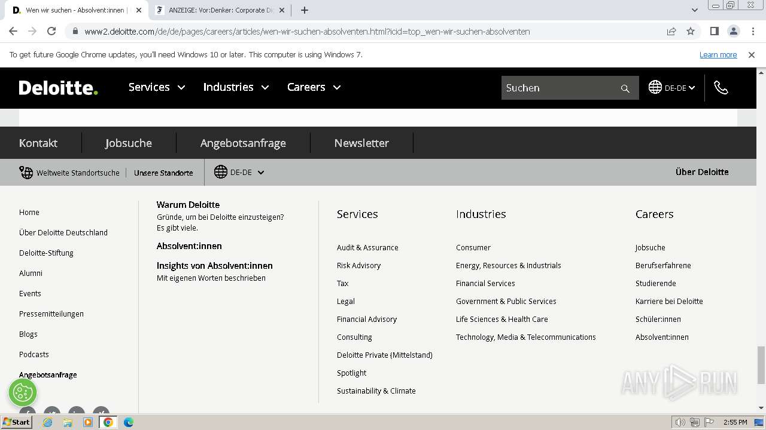Open File Explorer from taskbar
This screenshot has width=766, height=430.
tap(68, 422)
